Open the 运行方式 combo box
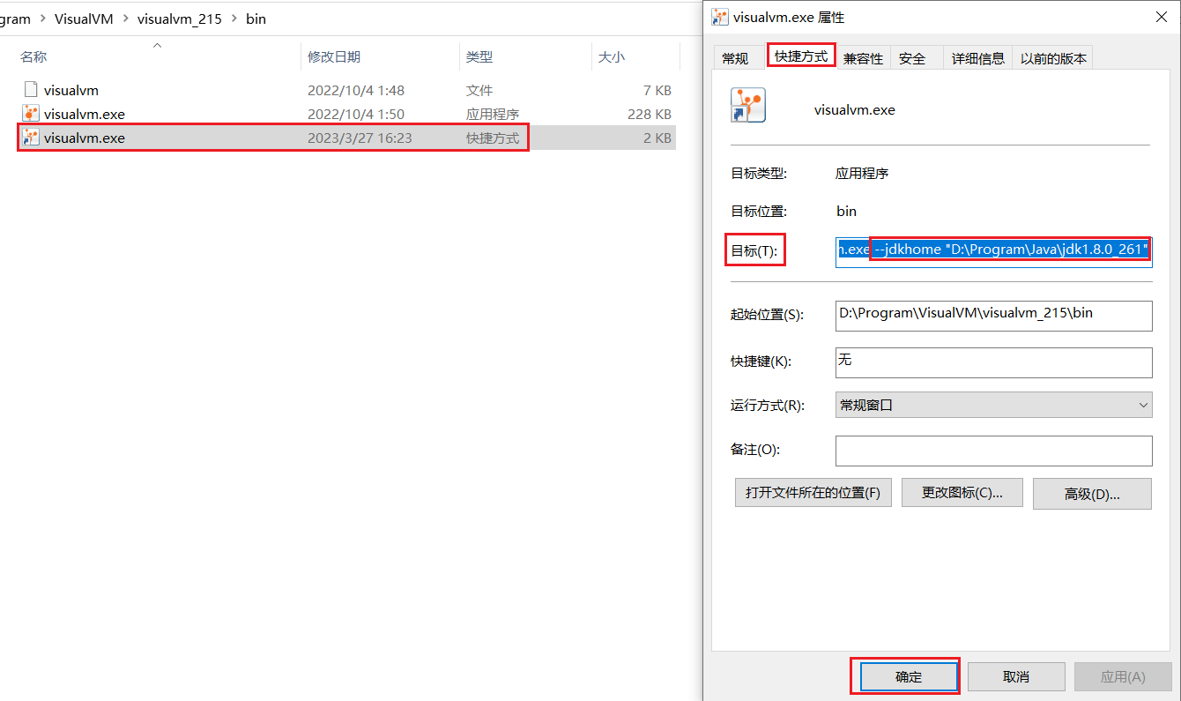The width and height of the screenshot is (1181, 701). (x=993, y=405)
